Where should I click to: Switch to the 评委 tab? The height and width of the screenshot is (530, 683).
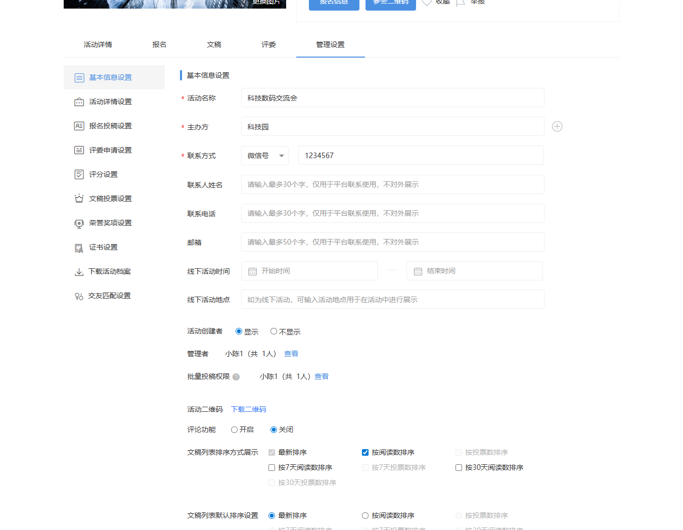pos(268,44)
